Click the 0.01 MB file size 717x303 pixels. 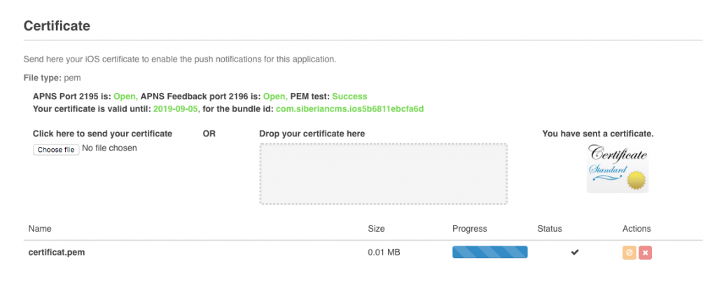click(x=384, y=253)
